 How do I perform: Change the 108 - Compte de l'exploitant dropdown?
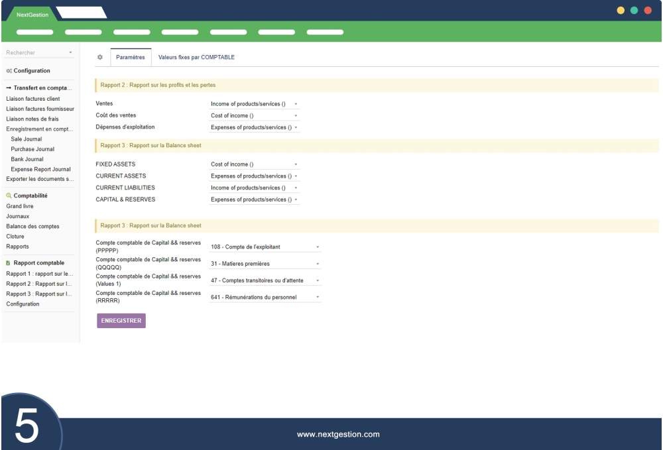coord(264,247)
